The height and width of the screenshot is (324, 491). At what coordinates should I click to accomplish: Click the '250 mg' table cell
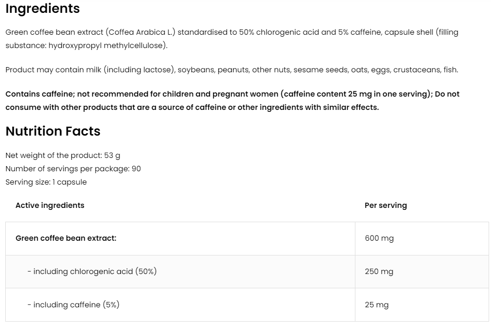pos(379,272)
